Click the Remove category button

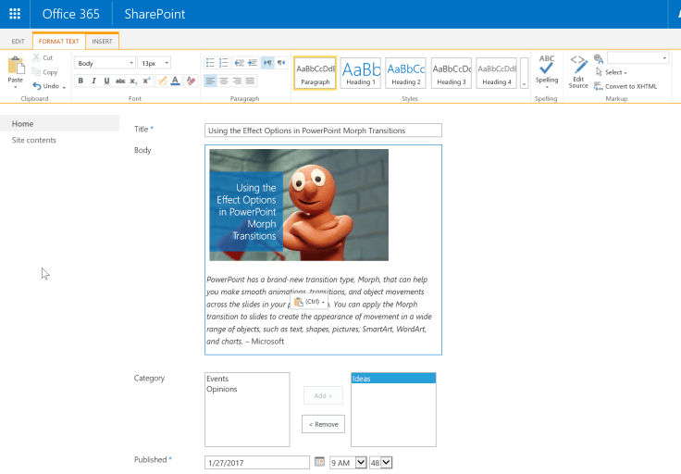point(323,424)
